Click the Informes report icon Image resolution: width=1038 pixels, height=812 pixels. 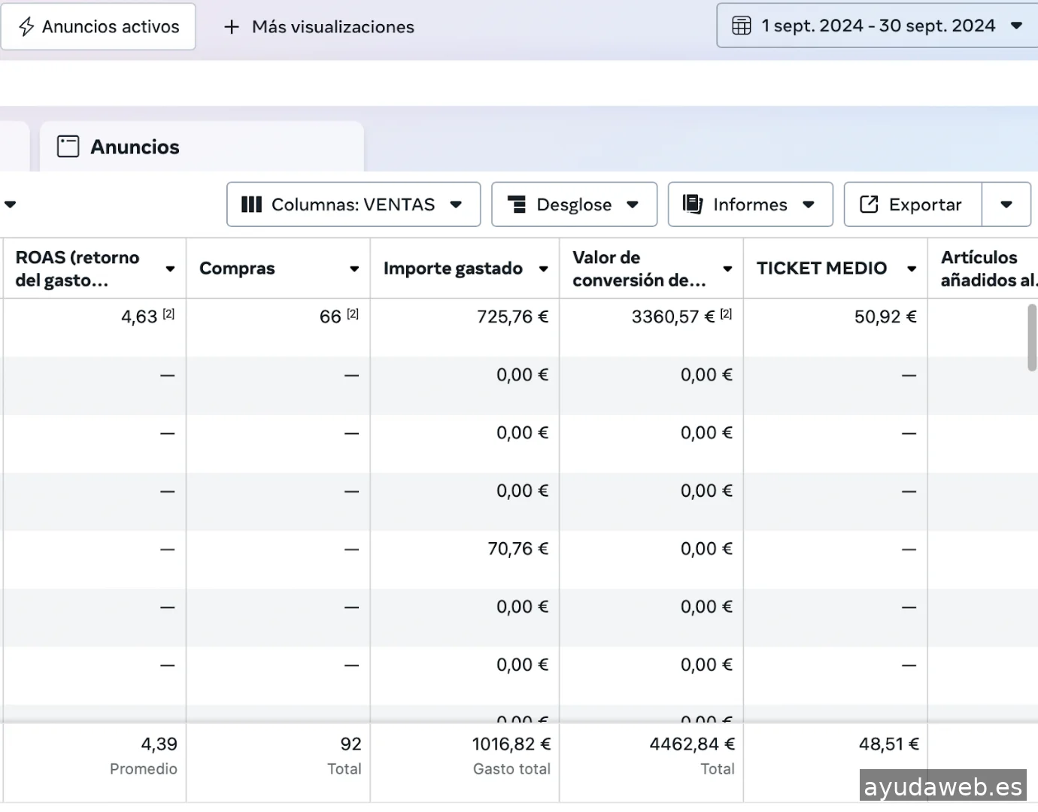692,205
